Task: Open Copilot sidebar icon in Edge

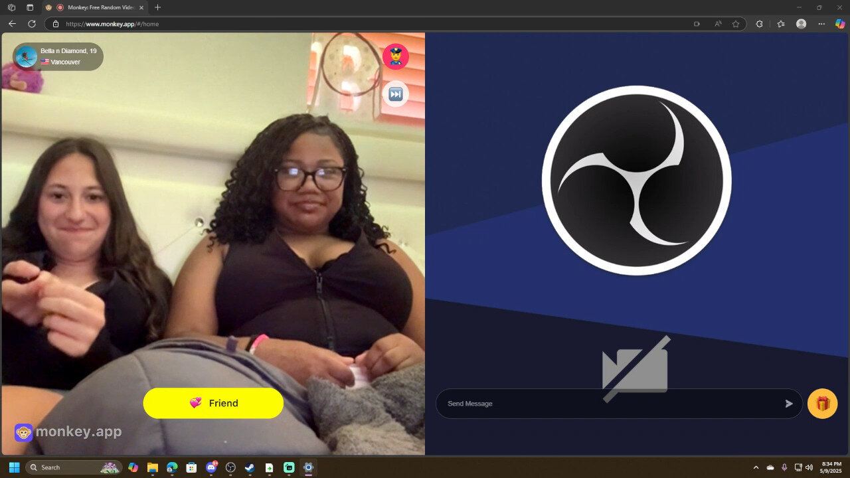Action: [x=840, y=24]
